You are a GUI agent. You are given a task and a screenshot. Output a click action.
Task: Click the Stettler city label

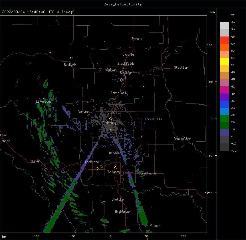click(181, 68)
